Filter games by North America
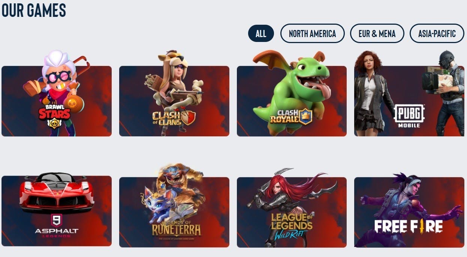This screenshot has width=467, height=257. coord(312,34)
